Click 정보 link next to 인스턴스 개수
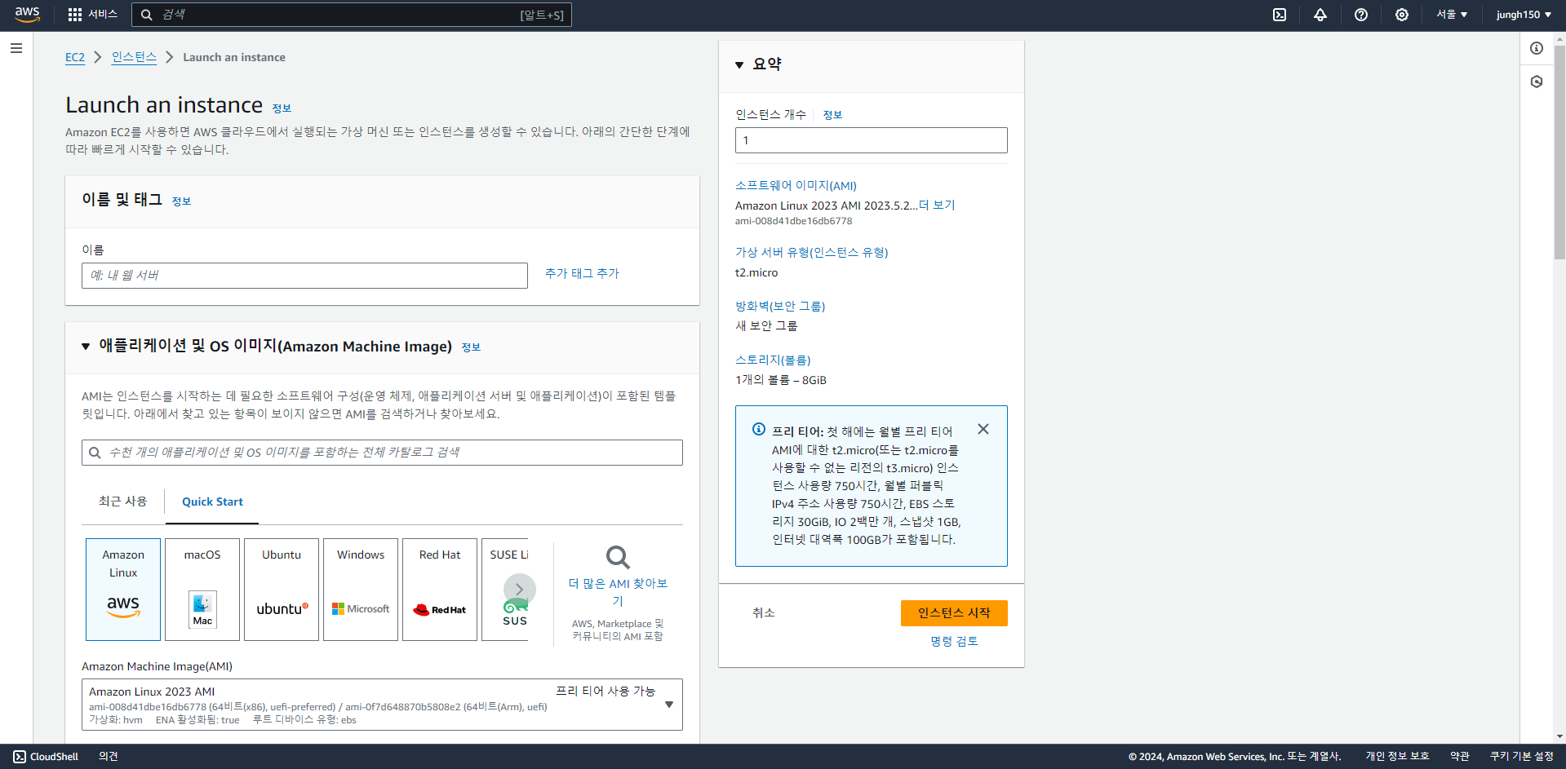 (832, 115)
